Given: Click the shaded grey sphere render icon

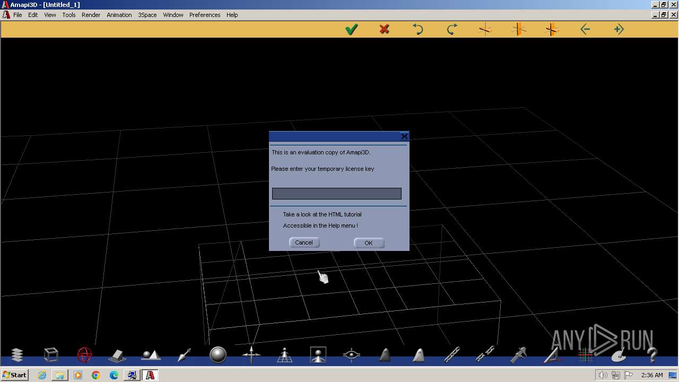Looking at the screenshot, I should (218, 354).
